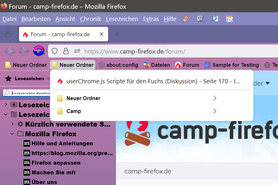278x185 pixels.
Task: Click the padlock site security icon
Action: click(x=66, y=51)
